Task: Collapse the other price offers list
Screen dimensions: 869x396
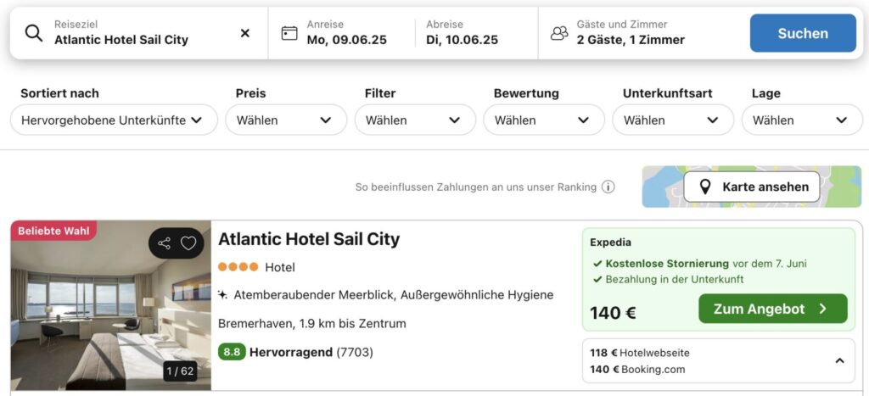Action: point(839,361)
